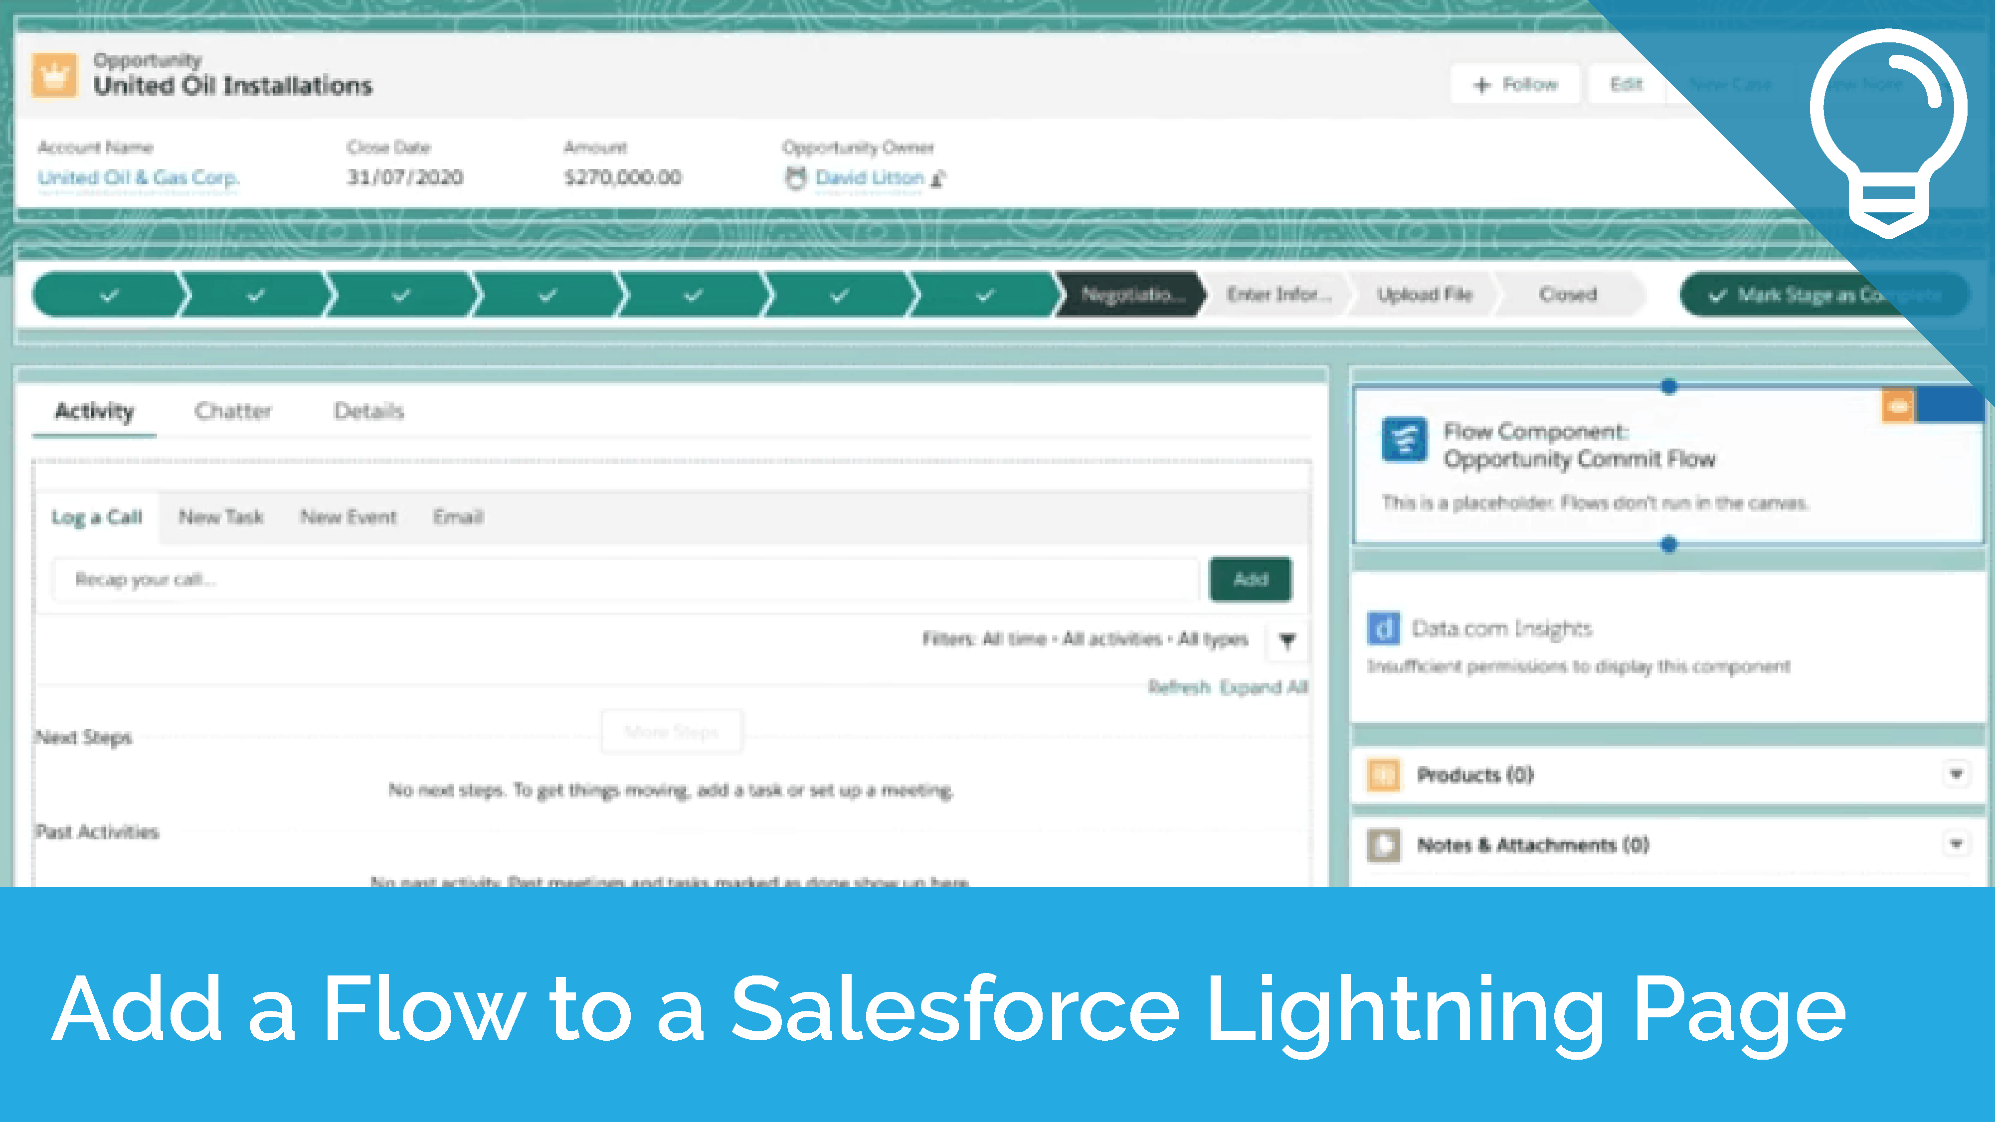Select the Flow Component Opportunity Commit Flow card
This screenshot has width=1995, height=1122.
point(1668,465)
